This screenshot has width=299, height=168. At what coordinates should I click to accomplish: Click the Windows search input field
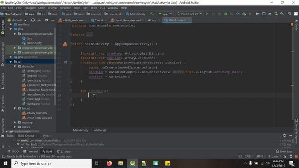51,163
